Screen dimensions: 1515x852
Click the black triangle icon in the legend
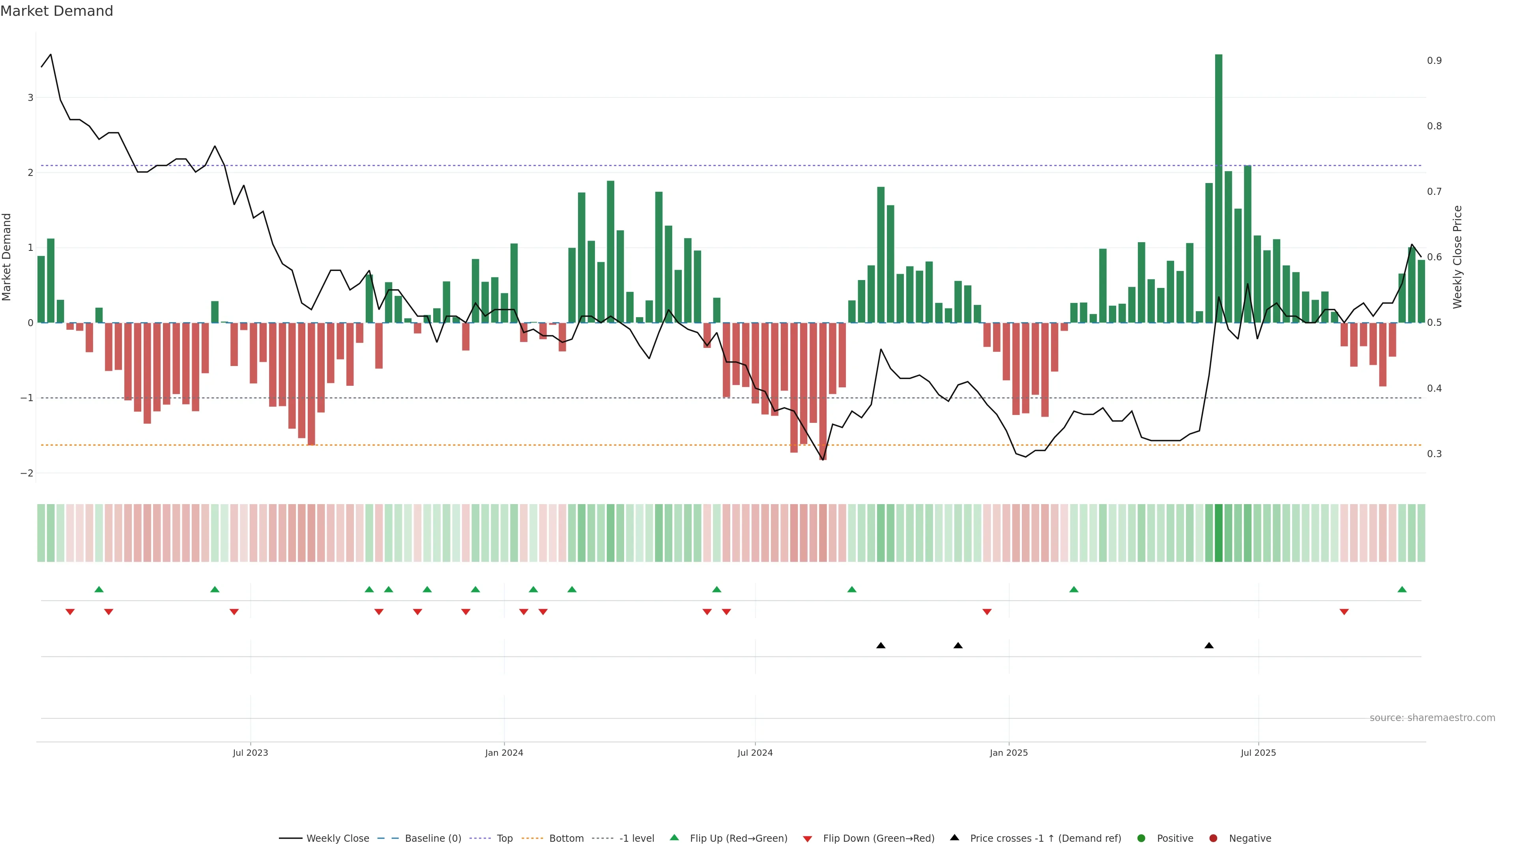click(x=954, y=837)
